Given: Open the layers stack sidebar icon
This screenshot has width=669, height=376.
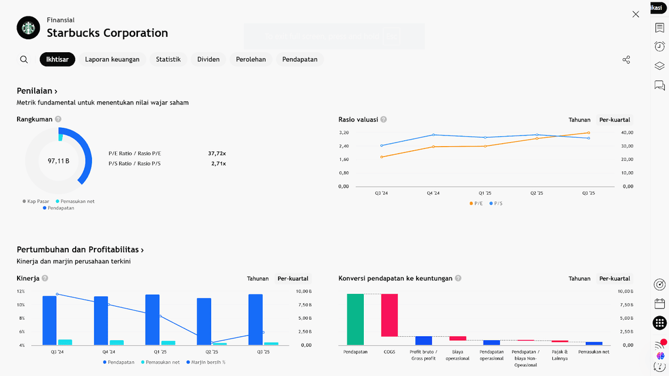Looking at the screenshot, I should pos(660,66).
